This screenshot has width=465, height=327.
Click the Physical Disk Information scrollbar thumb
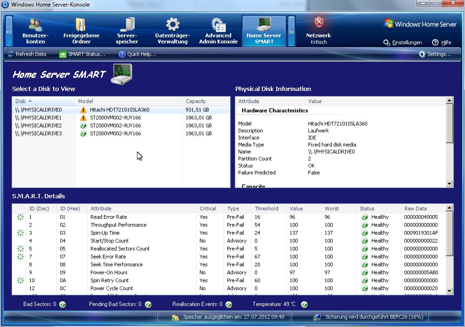coord(449,124)
